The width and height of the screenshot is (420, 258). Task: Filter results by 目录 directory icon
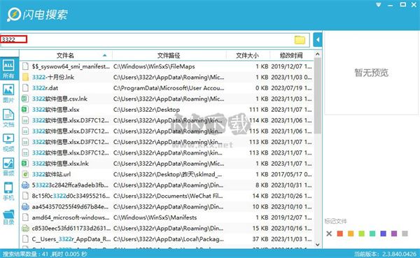[x=8, y=217]
